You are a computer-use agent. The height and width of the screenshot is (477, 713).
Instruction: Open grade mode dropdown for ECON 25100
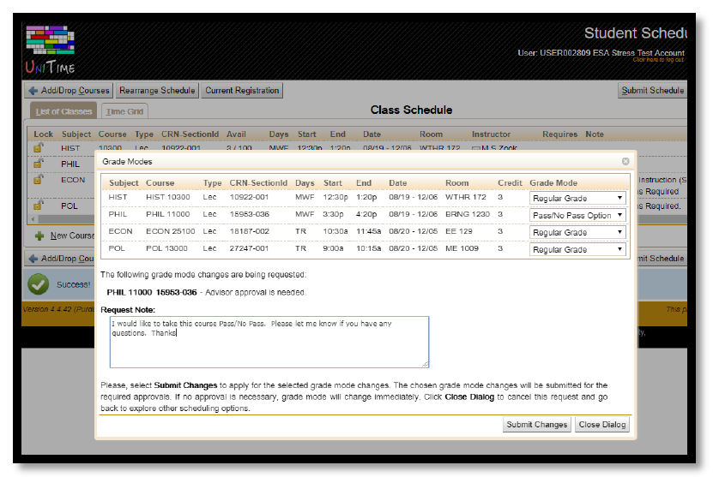[577, 233]
